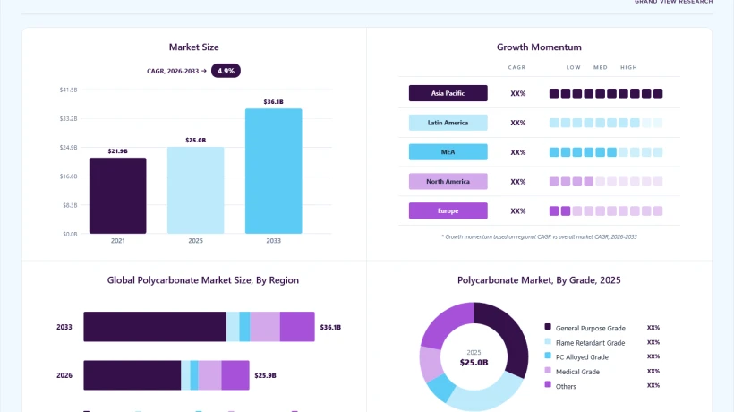Click the $21.9B value label

117,150
